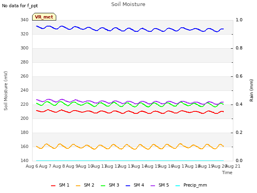
Task: Click the 260 left axis value
Action: click(24, 76)
